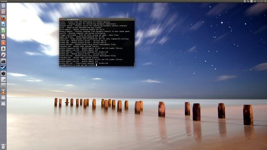This screenshot has height=150, width=267.
Task: Open the Amazon launcher icon
Action: click(3, 49)
